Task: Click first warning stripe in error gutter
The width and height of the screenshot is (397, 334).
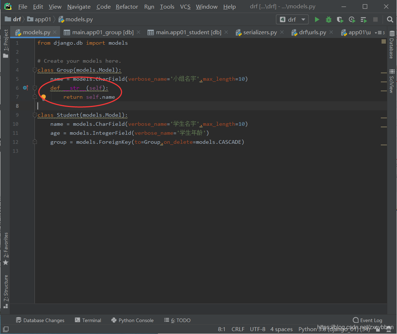Action: click(384, 73)
